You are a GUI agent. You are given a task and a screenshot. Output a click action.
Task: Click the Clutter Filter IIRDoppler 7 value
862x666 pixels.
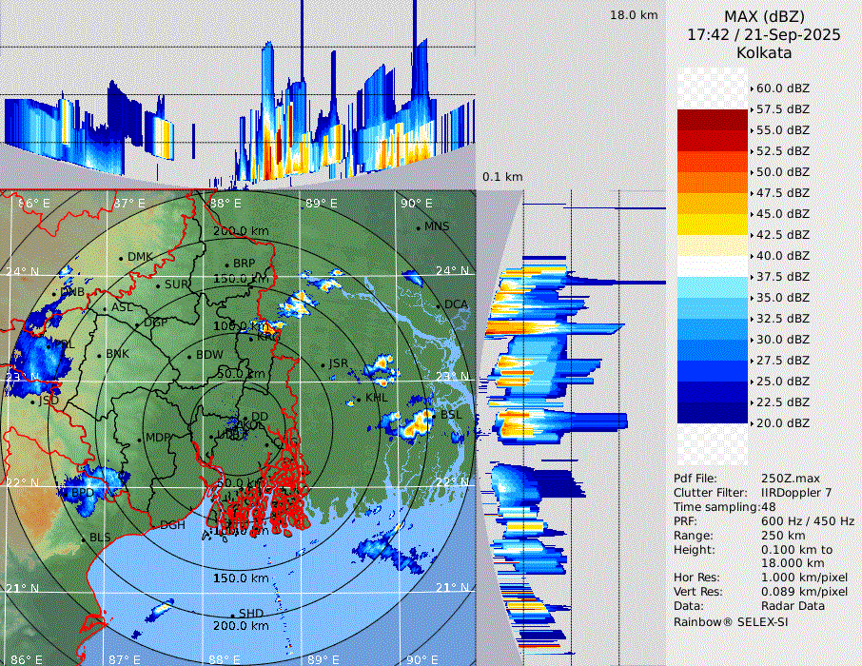796,493
